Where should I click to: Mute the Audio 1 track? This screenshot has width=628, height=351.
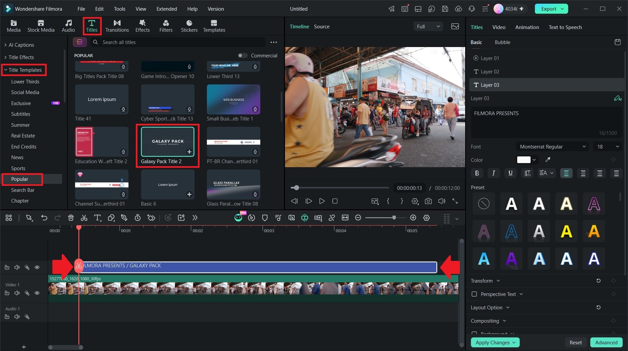click(17, 317)
